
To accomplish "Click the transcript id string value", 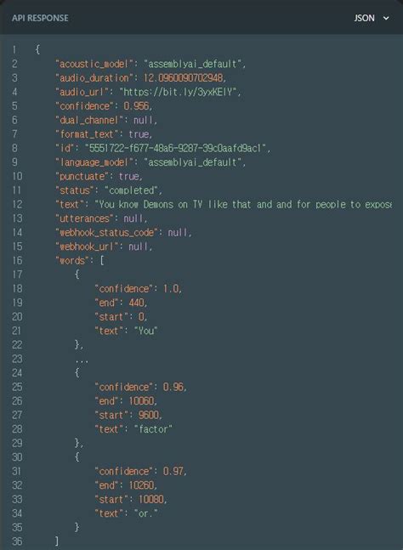I will click(x=176, y=148).
